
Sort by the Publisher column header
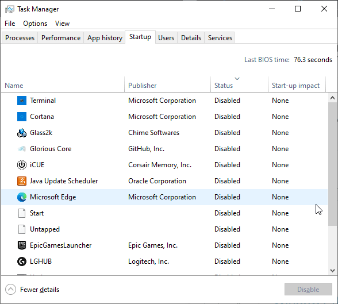click(167, 84)
